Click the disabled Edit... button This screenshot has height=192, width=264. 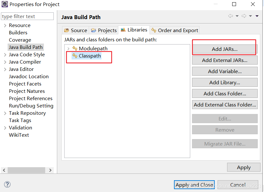coord(225,119)
